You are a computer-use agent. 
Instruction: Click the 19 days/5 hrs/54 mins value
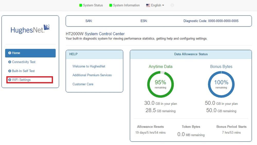point(150,133)
